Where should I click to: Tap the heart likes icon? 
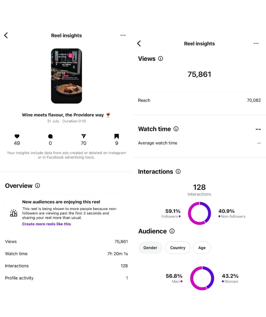(17, 136)
